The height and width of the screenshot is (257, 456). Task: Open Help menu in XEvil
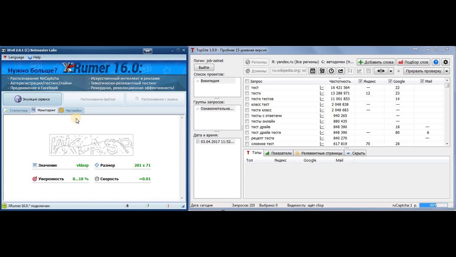34,57
